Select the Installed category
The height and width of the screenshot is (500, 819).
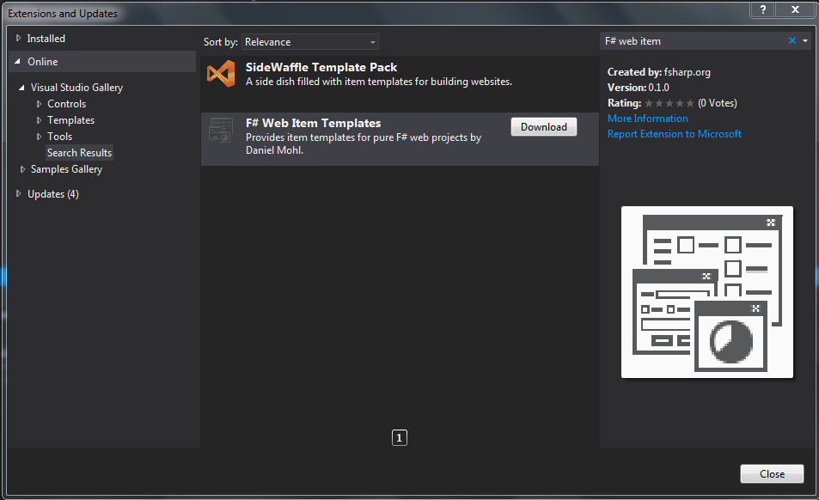pos(46,38)
